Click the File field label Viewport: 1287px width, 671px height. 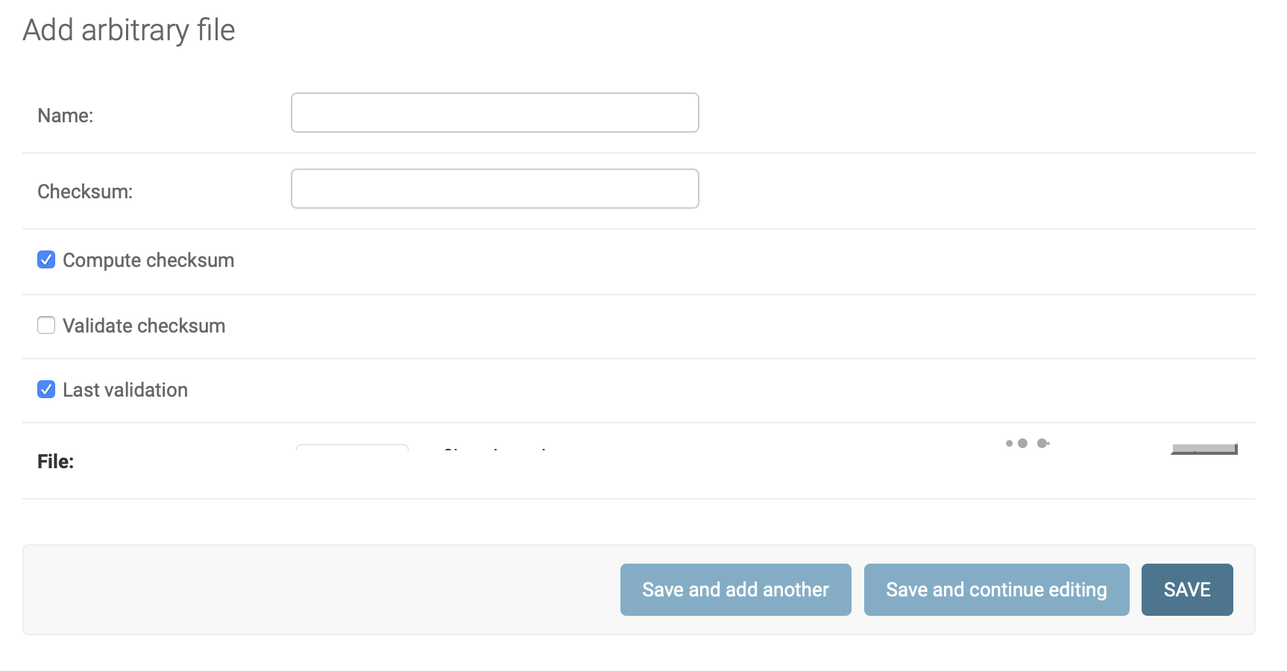pos(55,461)
